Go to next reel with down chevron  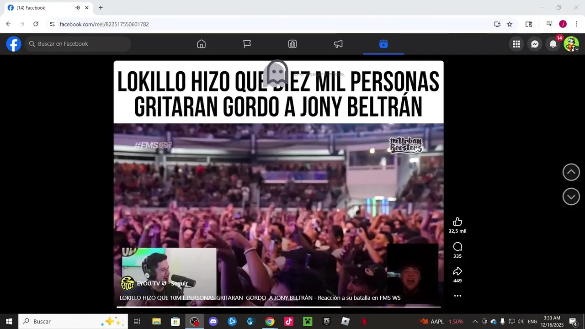point(571,197)
